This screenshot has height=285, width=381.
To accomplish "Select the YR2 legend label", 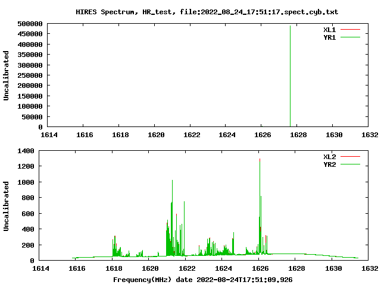I will (329, 164).
